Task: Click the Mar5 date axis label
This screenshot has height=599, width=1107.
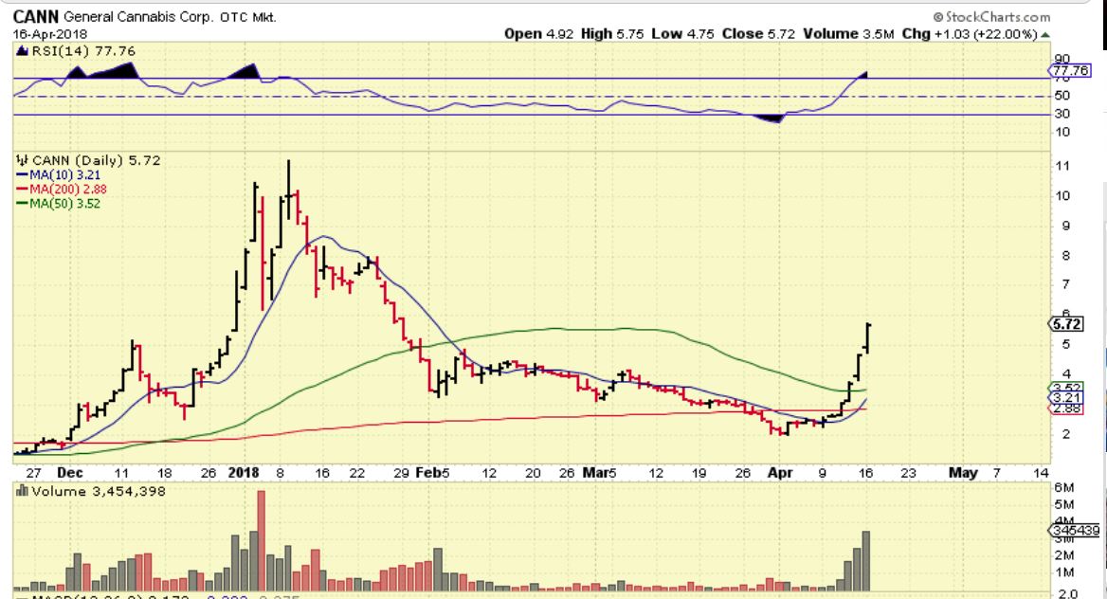Action: click(x=599, y=473)
